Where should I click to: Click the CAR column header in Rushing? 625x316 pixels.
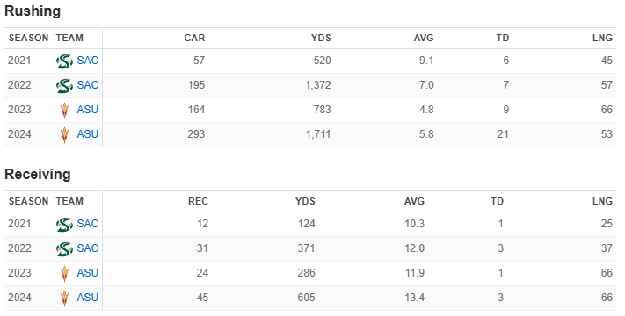[194, 39]
